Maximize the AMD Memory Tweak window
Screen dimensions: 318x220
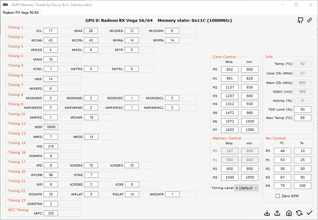tap(296, 5)
